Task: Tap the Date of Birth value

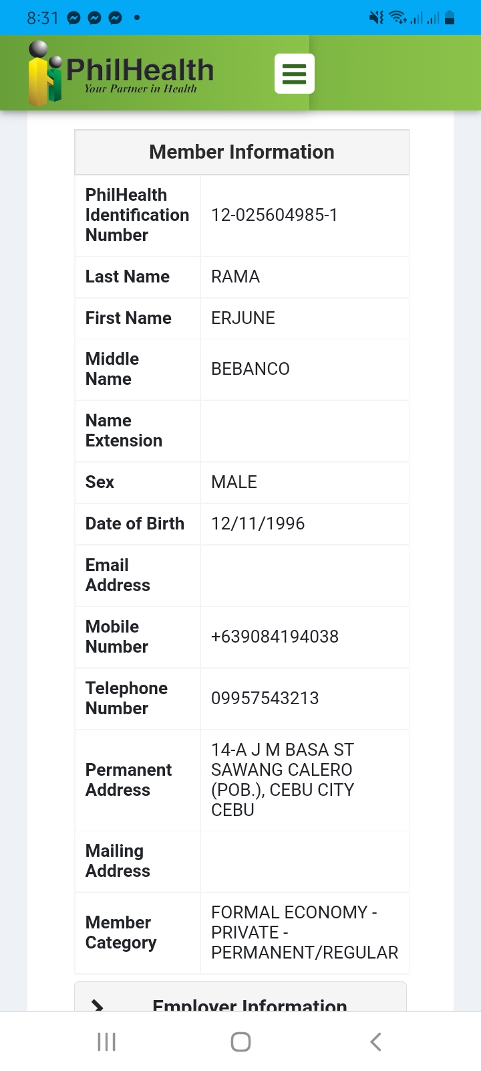Action: point(258,523)
